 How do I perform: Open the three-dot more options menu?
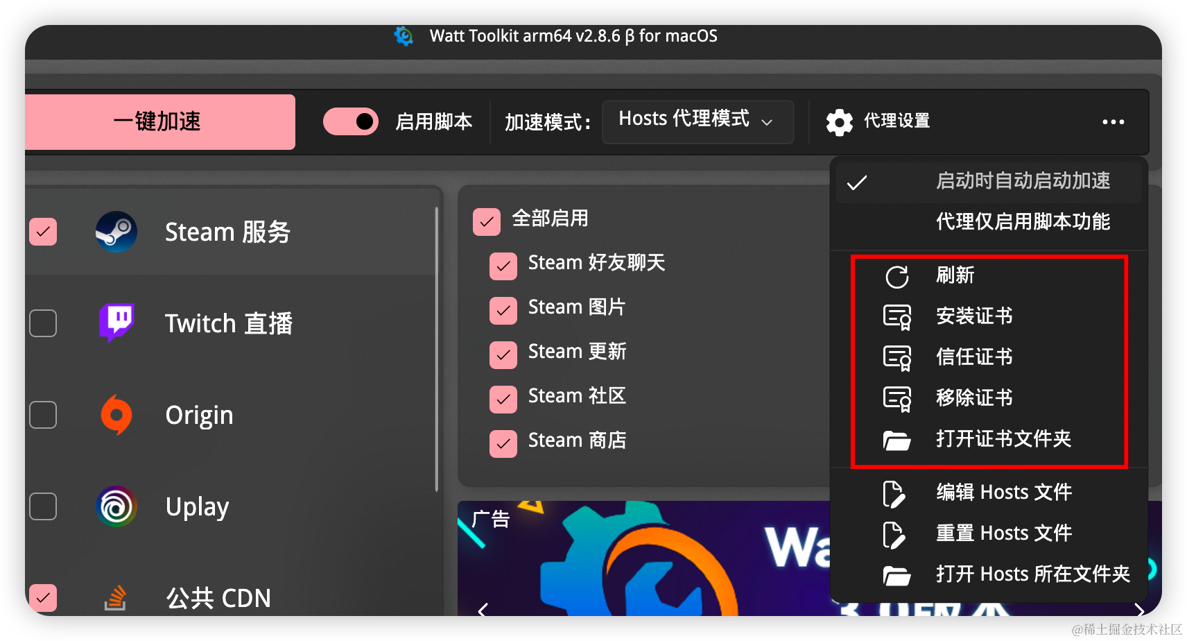pyautogui.click(x=1114, y=122)
